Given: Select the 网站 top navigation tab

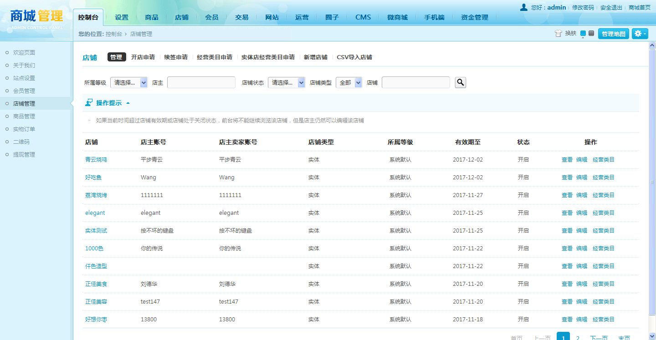Looking at the screenshot, I should [272, 17].
